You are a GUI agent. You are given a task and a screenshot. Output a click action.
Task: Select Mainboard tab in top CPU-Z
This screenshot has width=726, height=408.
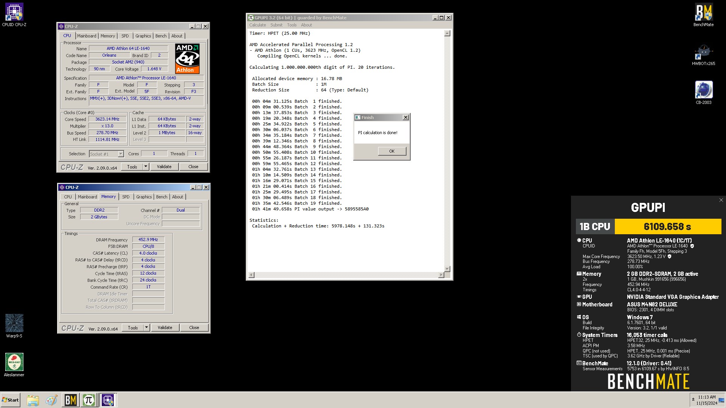pos(87,36)
